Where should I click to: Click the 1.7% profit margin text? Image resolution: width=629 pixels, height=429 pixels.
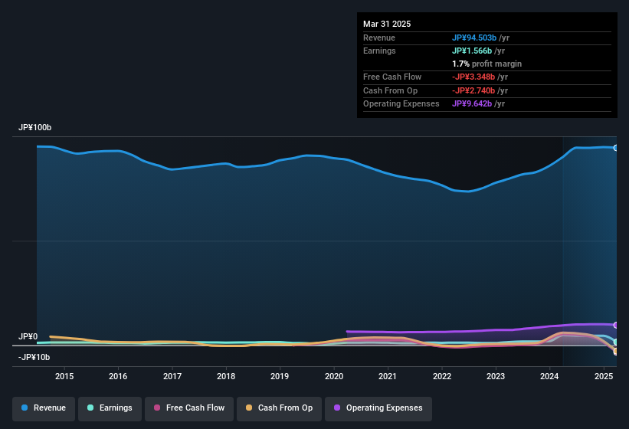(x=486, y=64)
